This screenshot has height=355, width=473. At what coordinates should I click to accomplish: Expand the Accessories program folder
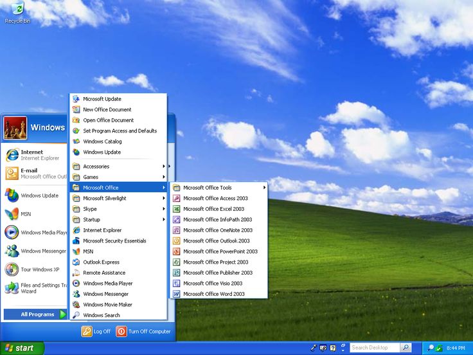118,167
